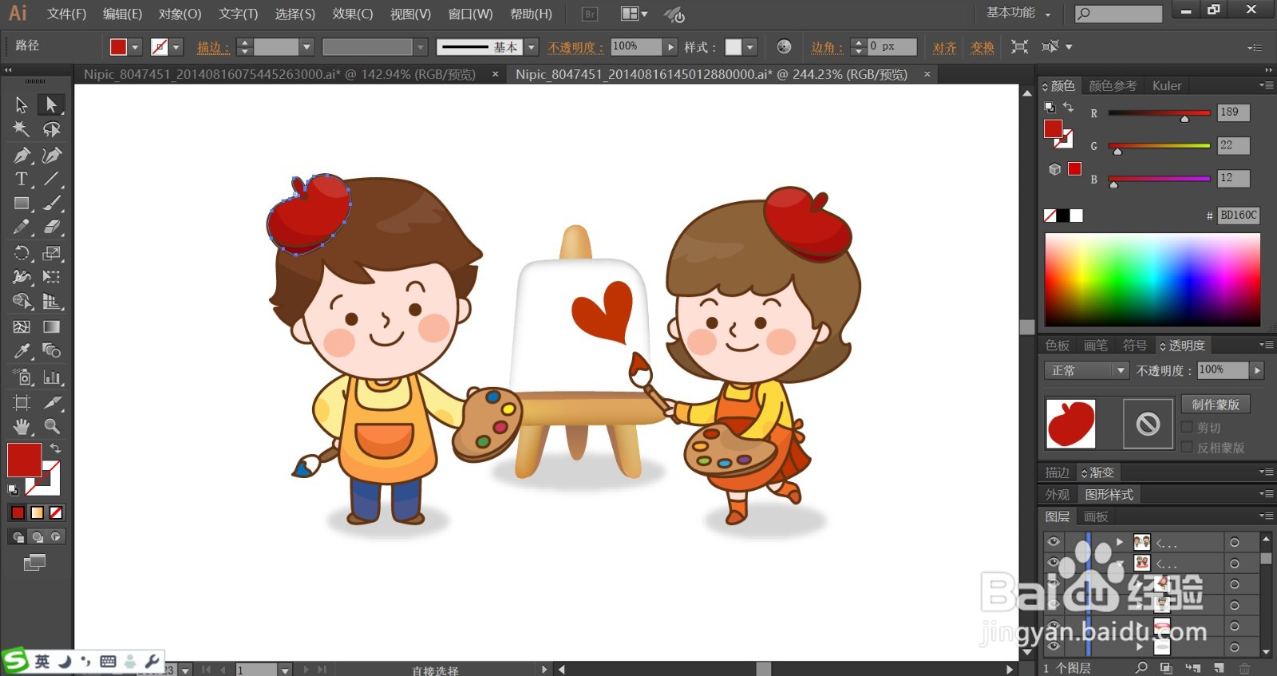This screenshot has height=676, width=1277.
Task: Click the 对齐 link in control bar
Action: point(944,47)
